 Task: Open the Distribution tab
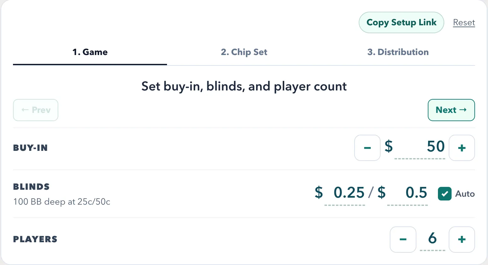(398, 52)
